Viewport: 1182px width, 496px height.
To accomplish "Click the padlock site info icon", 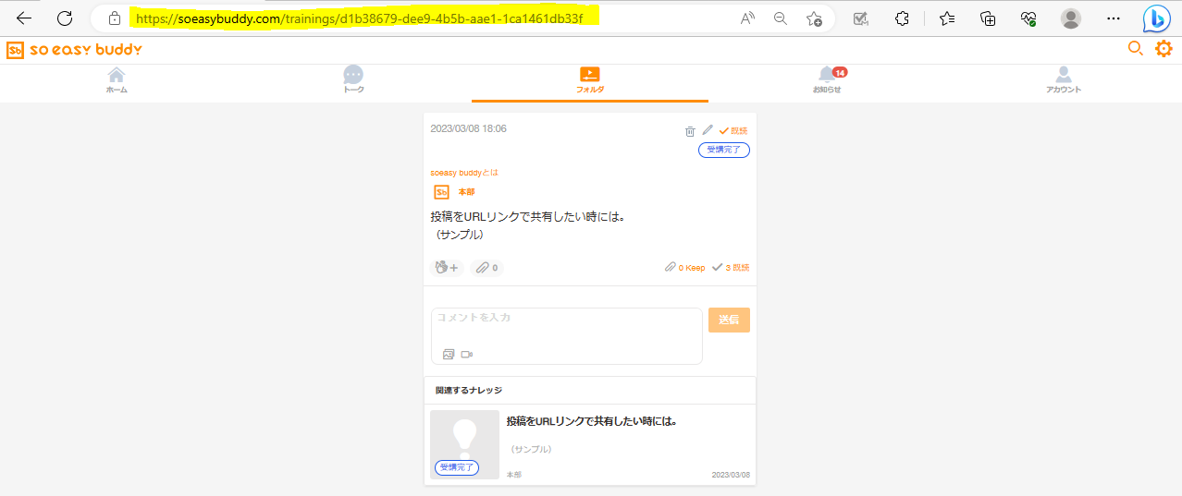I will (115, 18).
